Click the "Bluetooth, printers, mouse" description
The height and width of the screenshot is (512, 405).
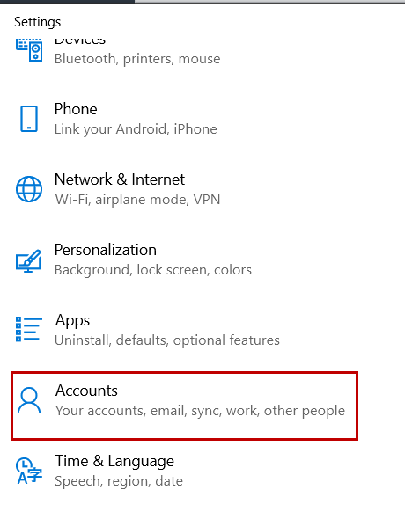(x=137, y=59)
